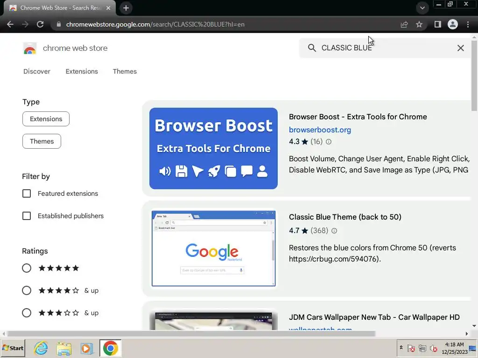The image size is (478, 358).
Task: Open the Discover tab
Action: tap(37, 71)
